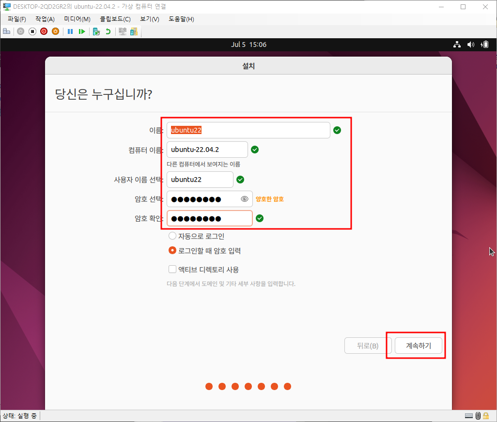Show password with the eye icon

click(x=244, y=199)
